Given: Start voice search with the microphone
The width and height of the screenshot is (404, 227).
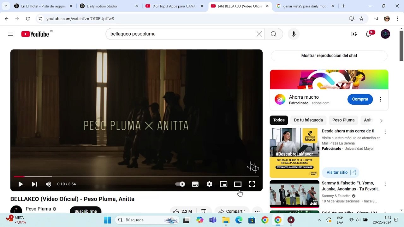Looking at the screenshot, I should point(294,34).
